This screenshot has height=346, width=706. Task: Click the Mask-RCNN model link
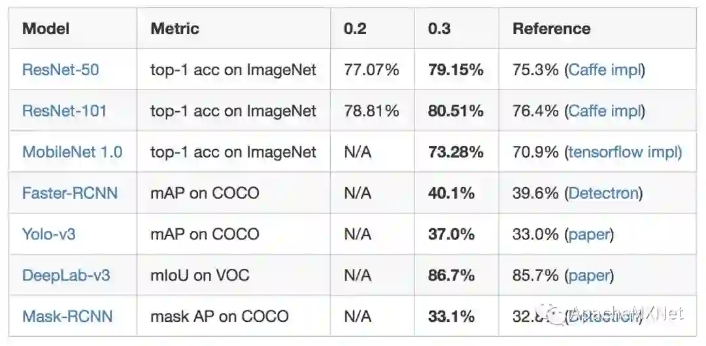(67, 317)
